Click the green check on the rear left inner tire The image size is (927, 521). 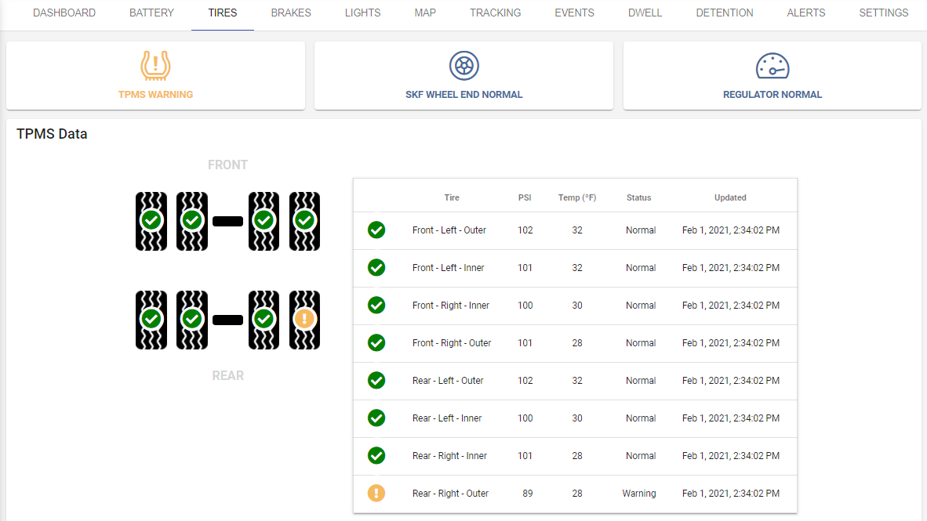(x=192, y=320)
